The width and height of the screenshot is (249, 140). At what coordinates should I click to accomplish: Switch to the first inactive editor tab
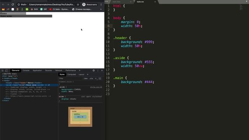(x=116, y=2)
